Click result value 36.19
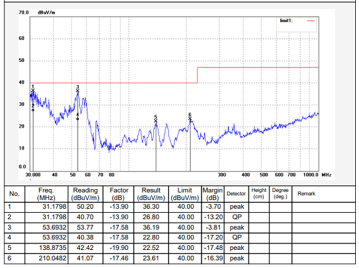Image resolution: width=359 pixels, height=268 pixels. [151, 228]
